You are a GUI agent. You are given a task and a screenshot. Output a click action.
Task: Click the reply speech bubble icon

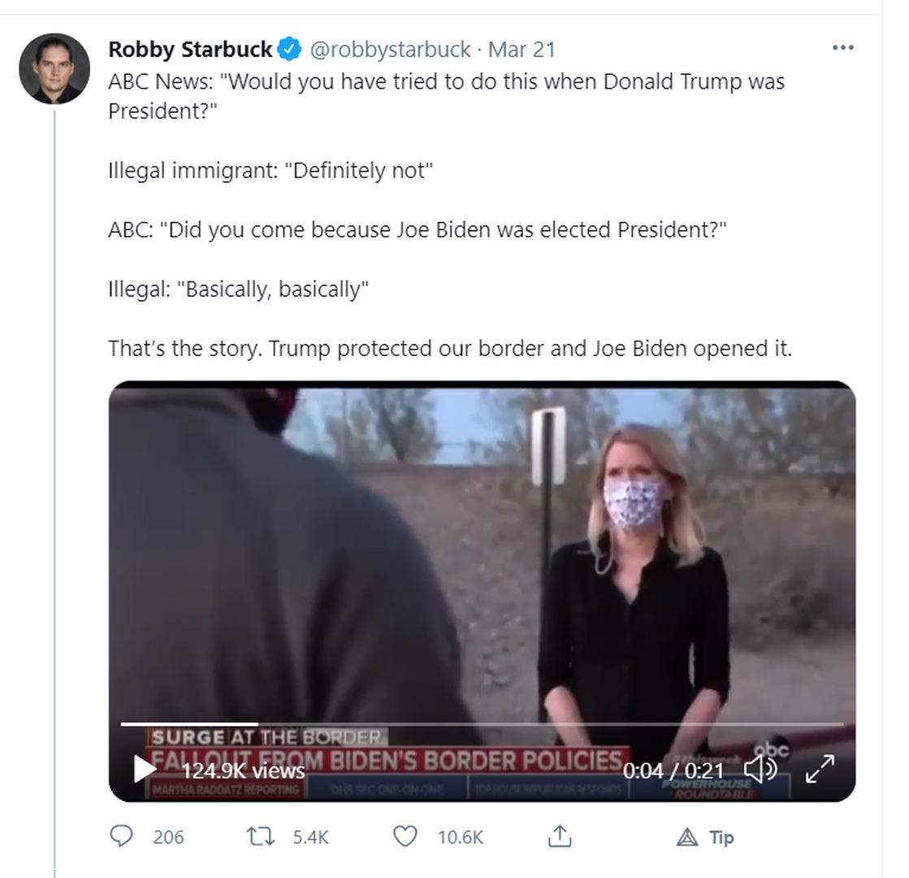tap(121, 836)
